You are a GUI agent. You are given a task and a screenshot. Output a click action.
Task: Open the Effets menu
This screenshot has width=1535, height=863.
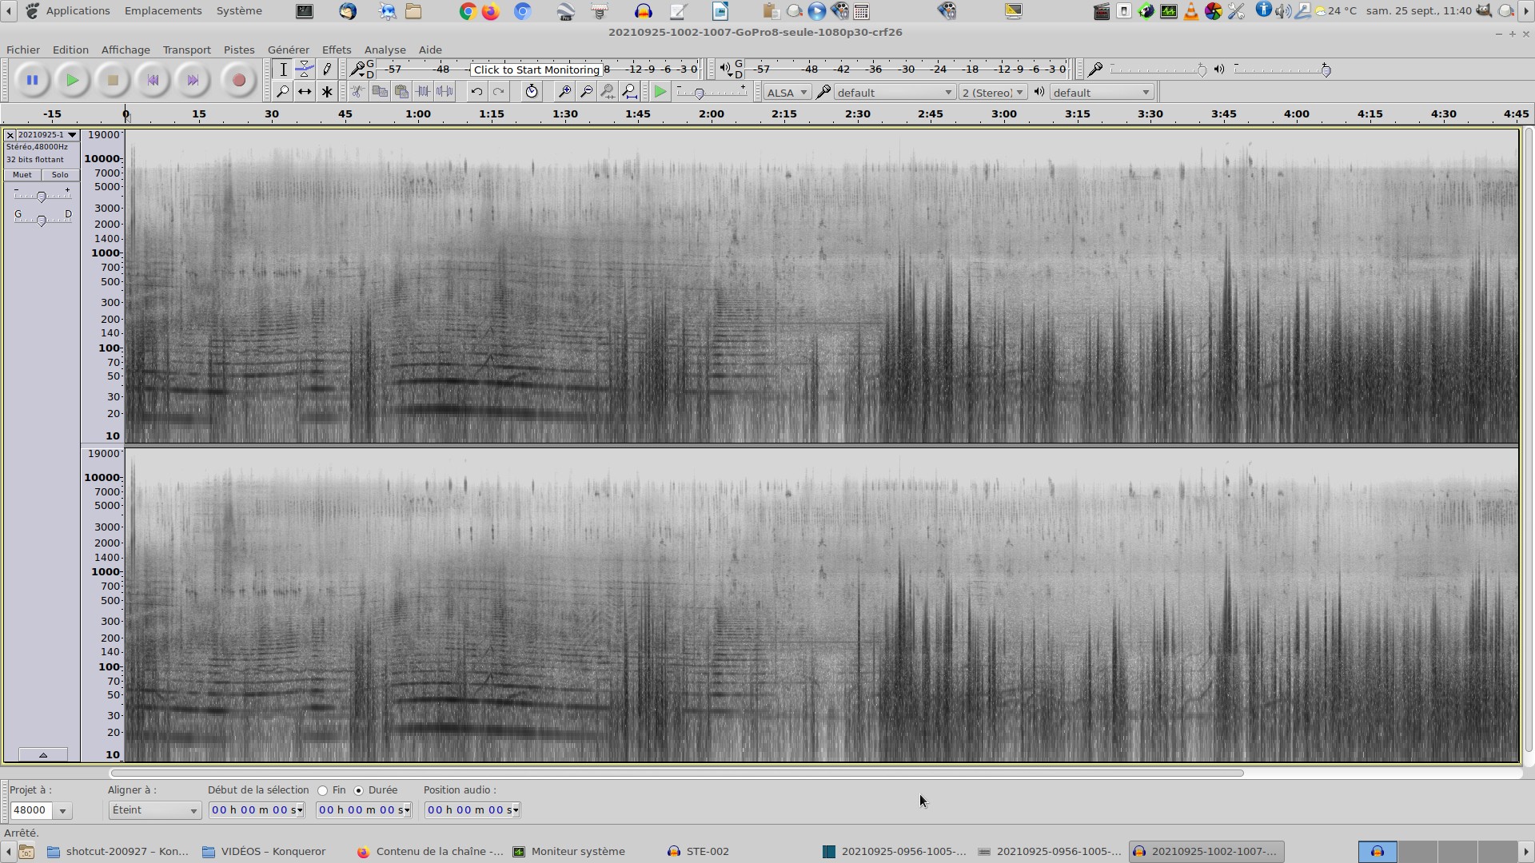(336, 50)
